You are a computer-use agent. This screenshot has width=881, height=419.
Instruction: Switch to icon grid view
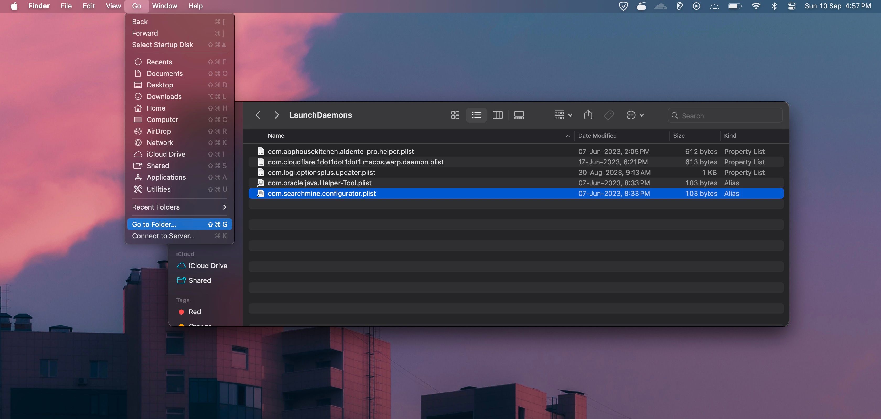click(x=455, y=115)
